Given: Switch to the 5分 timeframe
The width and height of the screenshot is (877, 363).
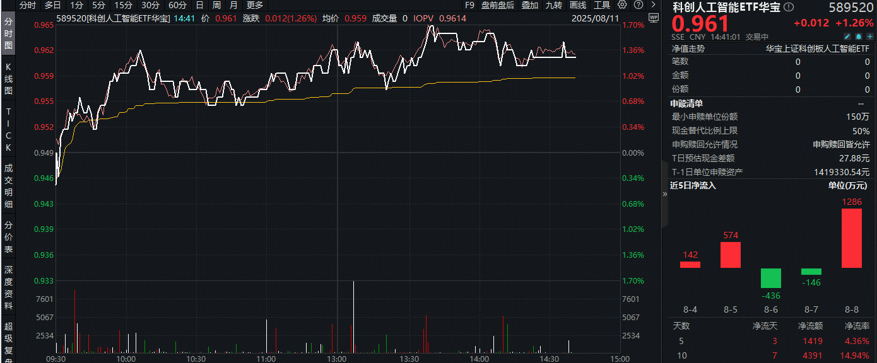Looking at the screenshot, I should 99,5.
